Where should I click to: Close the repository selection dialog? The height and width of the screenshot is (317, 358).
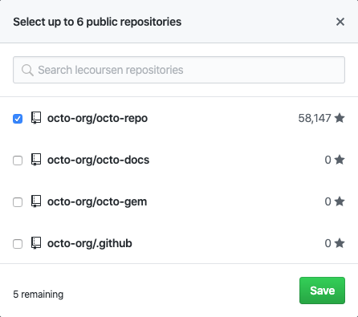click(x=340, y=22)
